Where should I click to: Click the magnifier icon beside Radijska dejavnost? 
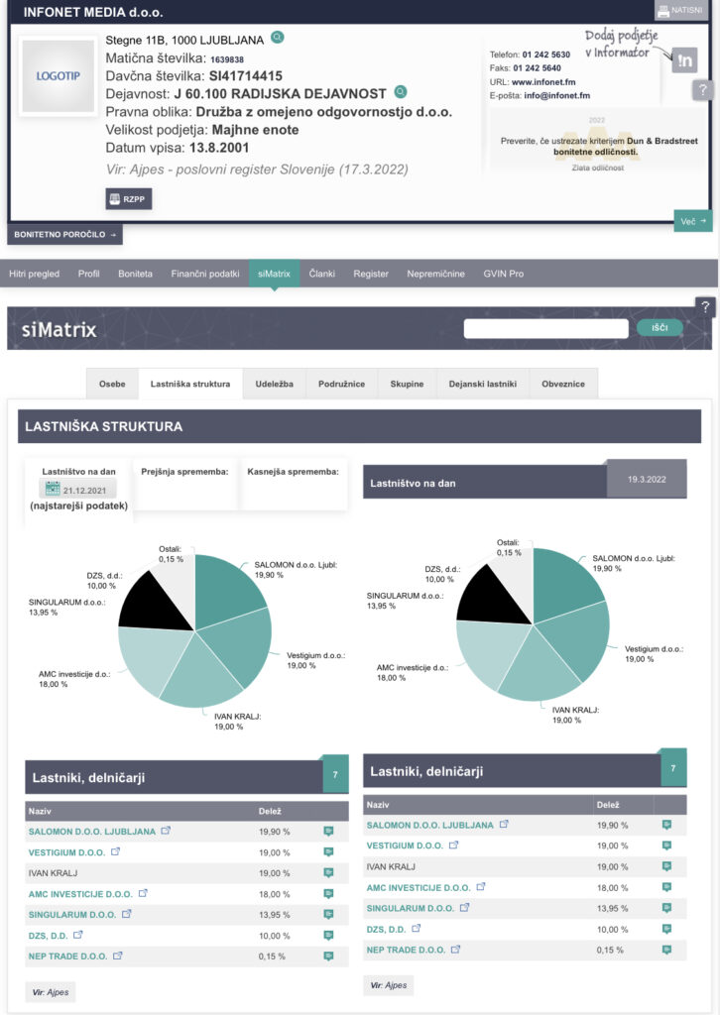[x=401, y=91]
